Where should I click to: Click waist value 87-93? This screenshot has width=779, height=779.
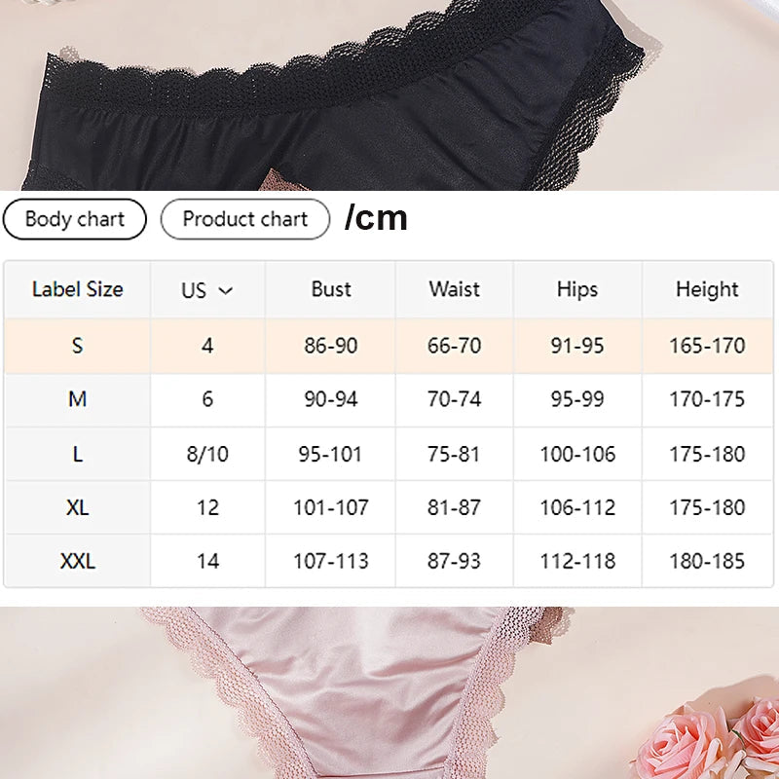point(454,561)
